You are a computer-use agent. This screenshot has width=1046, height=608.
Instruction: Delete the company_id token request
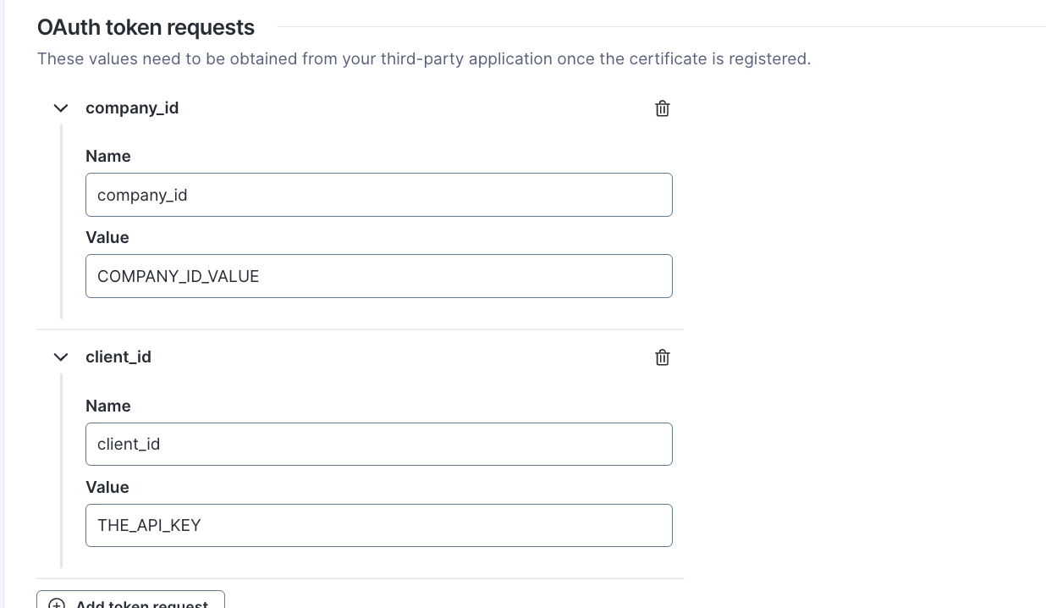coord(663,108)
